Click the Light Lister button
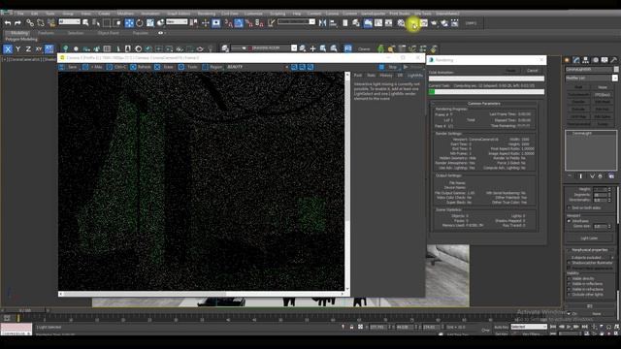The height and width of the screenshot is (349, 621). point(589,238)
